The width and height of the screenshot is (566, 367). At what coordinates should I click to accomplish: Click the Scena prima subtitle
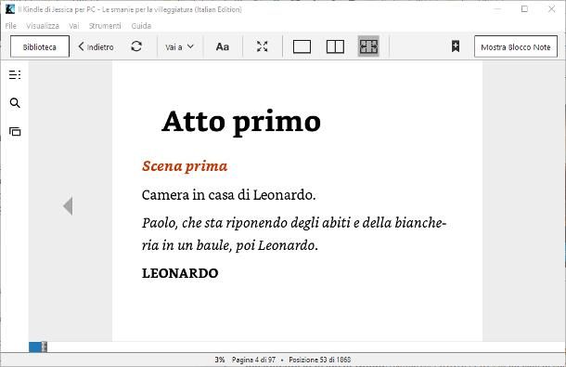pos(185,166)
